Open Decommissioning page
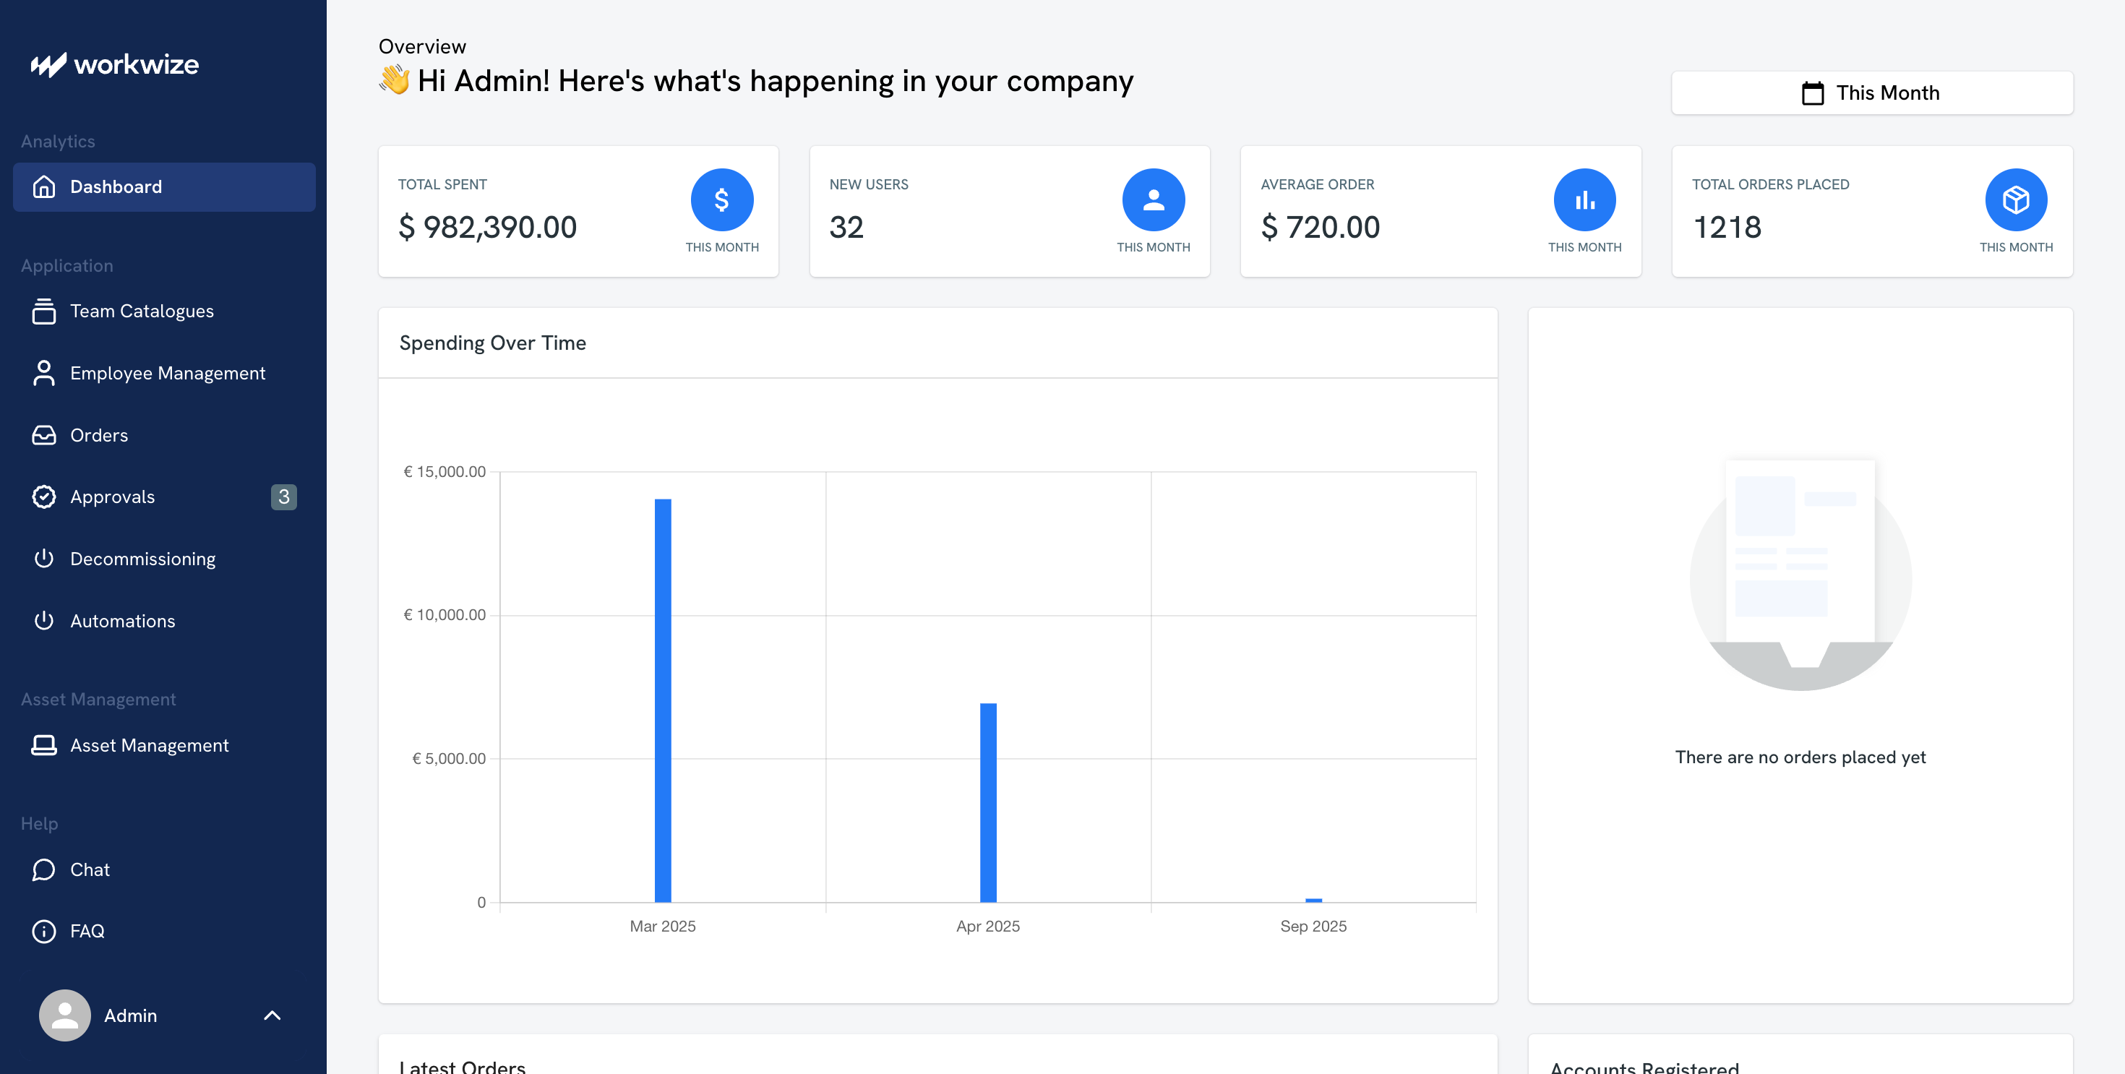The width and height of the screenshot is (2125, 1074). tap(142, 559)
